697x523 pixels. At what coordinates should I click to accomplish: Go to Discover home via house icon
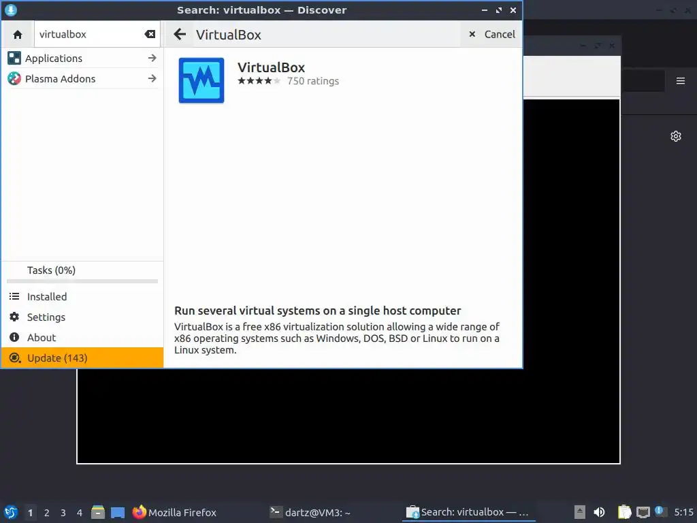pos(18,34)
